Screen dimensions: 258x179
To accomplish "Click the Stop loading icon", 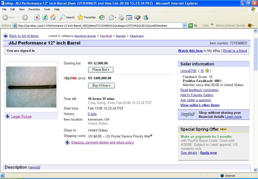I will pos(37,17).
